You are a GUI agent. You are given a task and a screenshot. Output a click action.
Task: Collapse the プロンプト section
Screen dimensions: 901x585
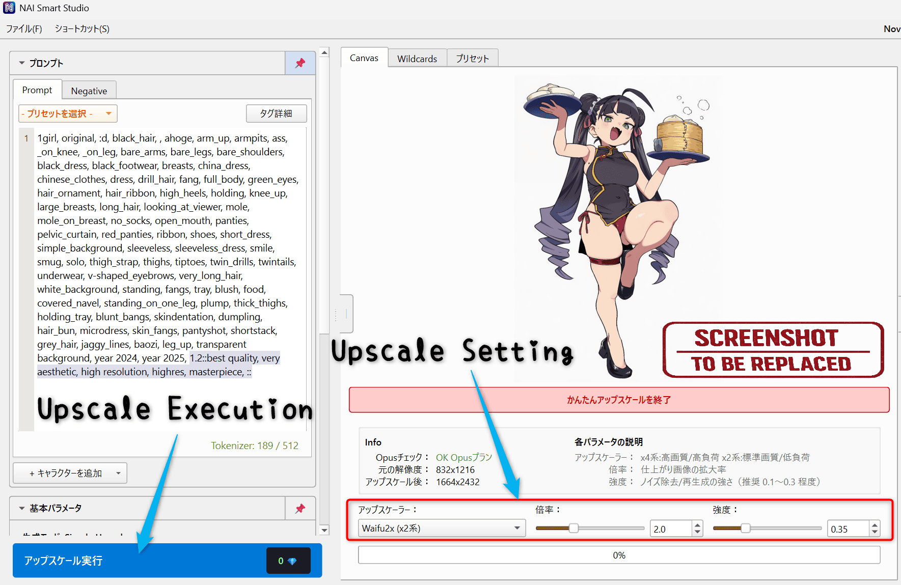(21, 63)
